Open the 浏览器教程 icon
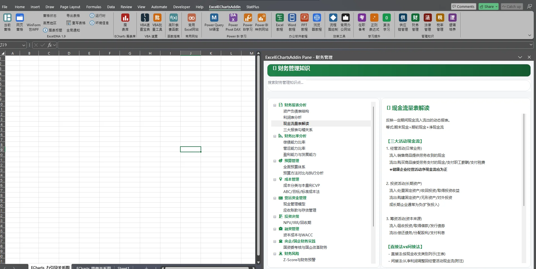 (x=317, y=22)
